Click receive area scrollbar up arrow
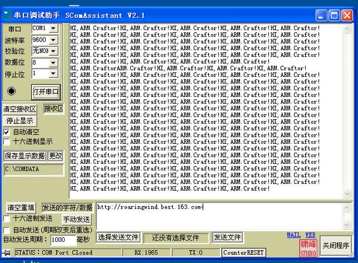The width and height of the screenshot is (358, 263). (x=347, y=29)
